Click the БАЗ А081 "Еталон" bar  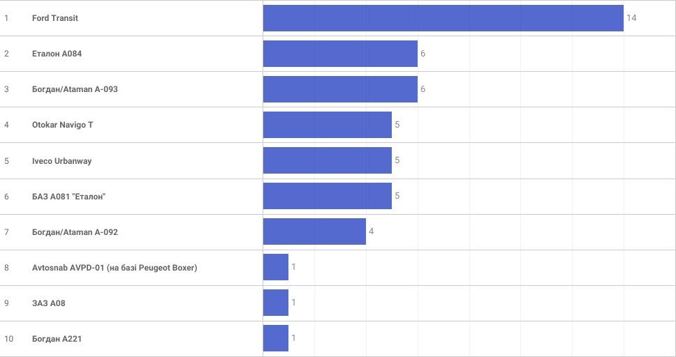coord(327,196)
